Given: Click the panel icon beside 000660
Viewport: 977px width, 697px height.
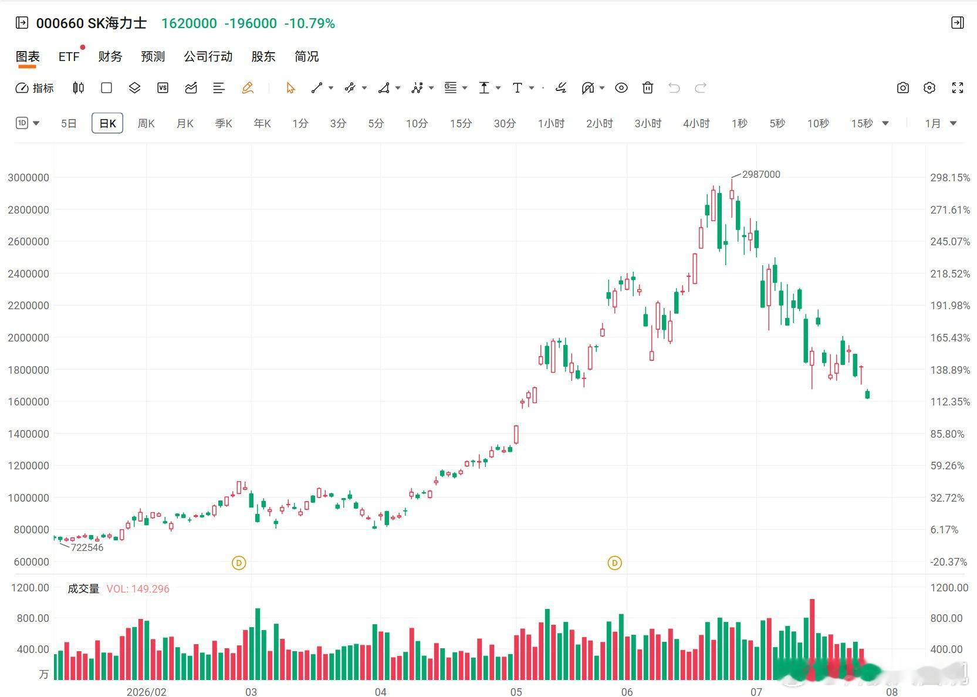Looking at the screenshot, I should (x=22, y=23).
